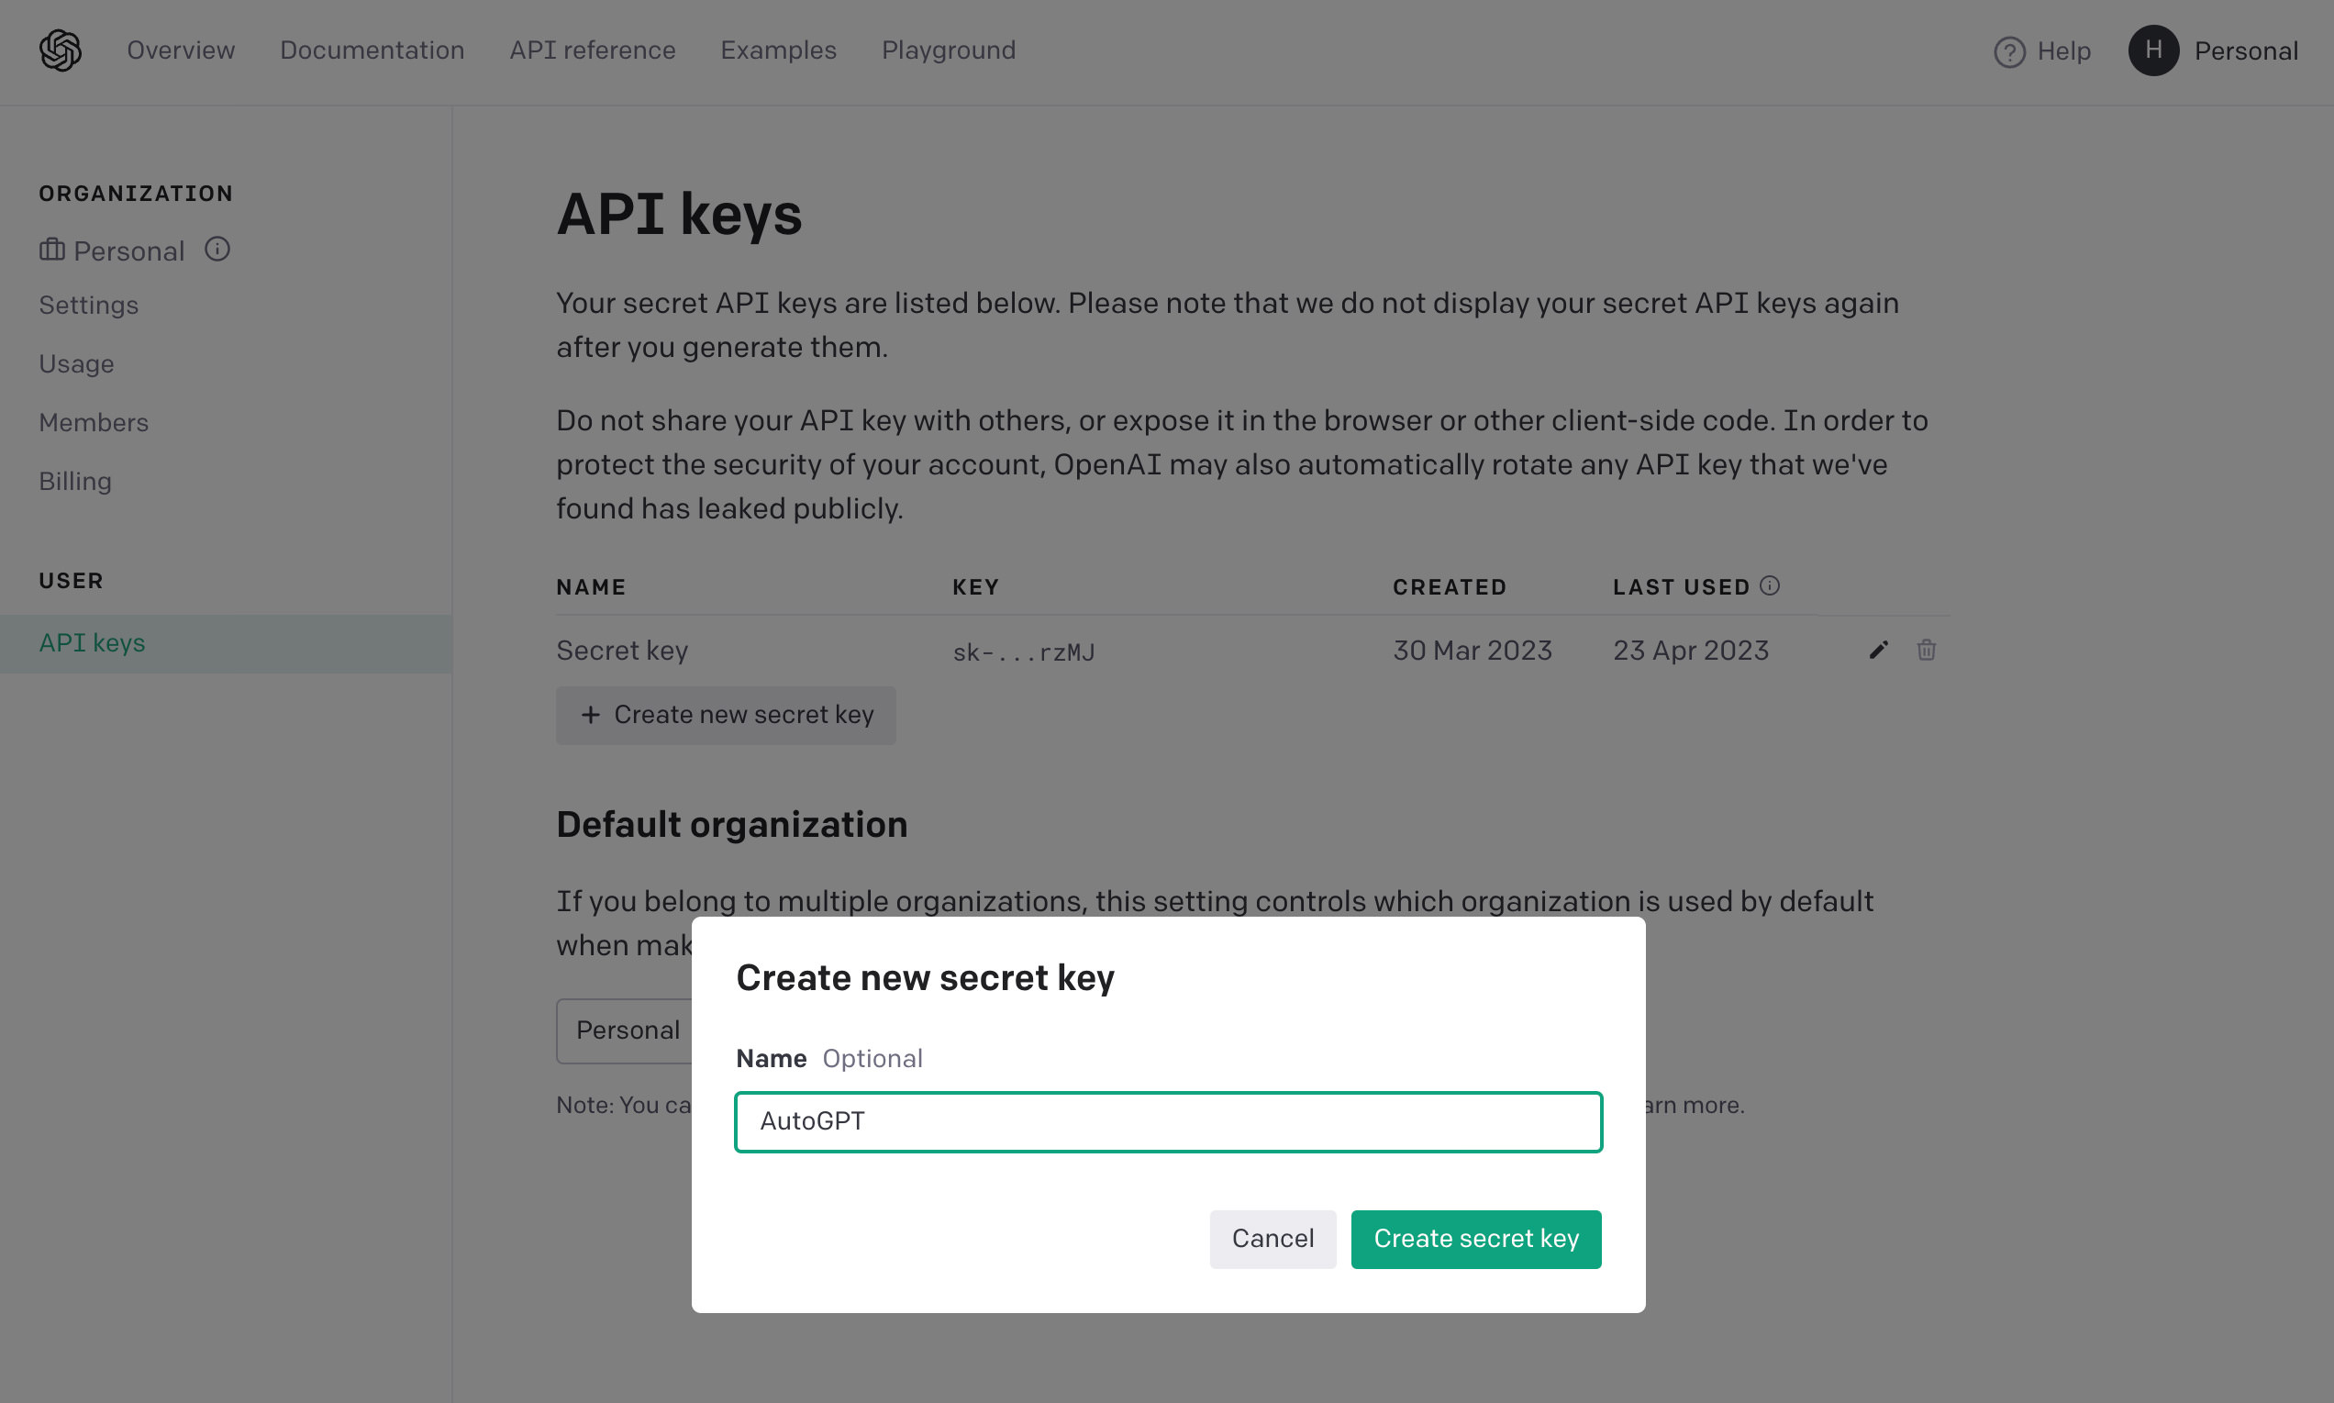This screenshot has width=2334, height=1403.
Task: Cancel the create secret key dialog
Action: click(1273, 1240)
